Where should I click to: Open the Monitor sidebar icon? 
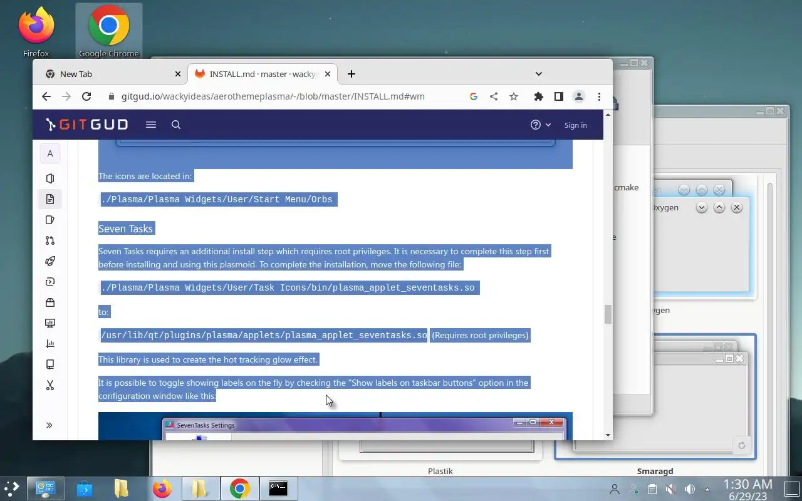(50, 323)
